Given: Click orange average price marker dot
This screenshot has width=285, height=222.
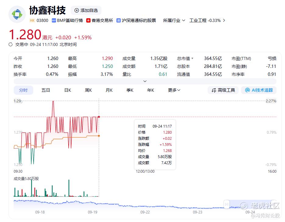Looking at the screenshot, I should (x=99, y=136).
